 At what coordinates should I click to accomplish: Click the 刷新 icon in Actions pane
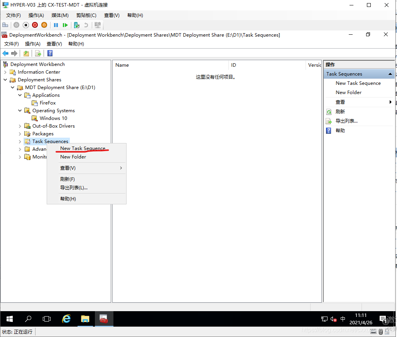coord(329,112)
